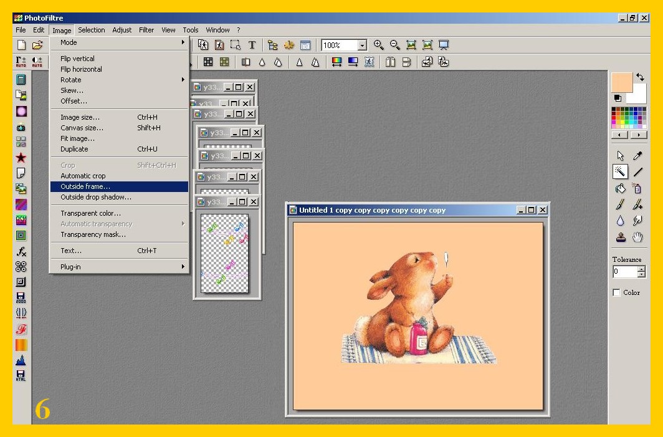Screen dimensions: 663x437
Task: Open the zoom percentage dropdown
Action: click(362, 46)
